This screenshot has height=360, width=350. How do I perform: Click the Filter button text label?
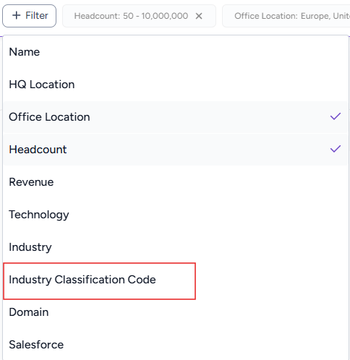[x=37, y=16]
